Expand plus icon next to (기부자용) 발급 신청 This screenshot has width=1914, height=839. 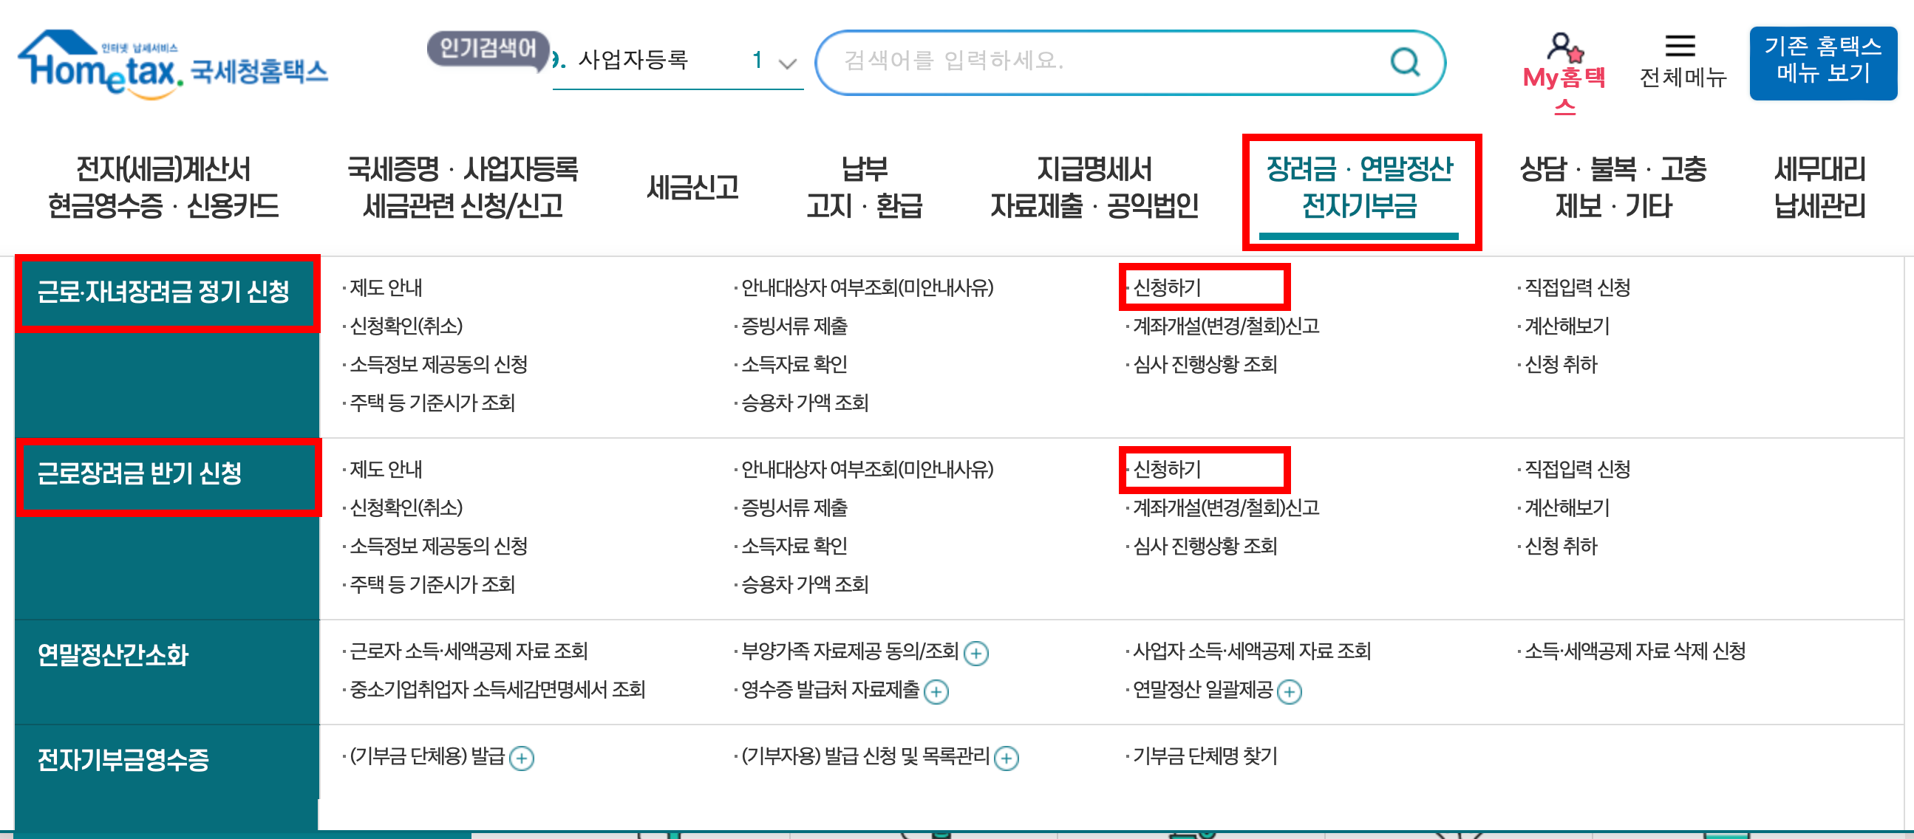pos(1006,758)
